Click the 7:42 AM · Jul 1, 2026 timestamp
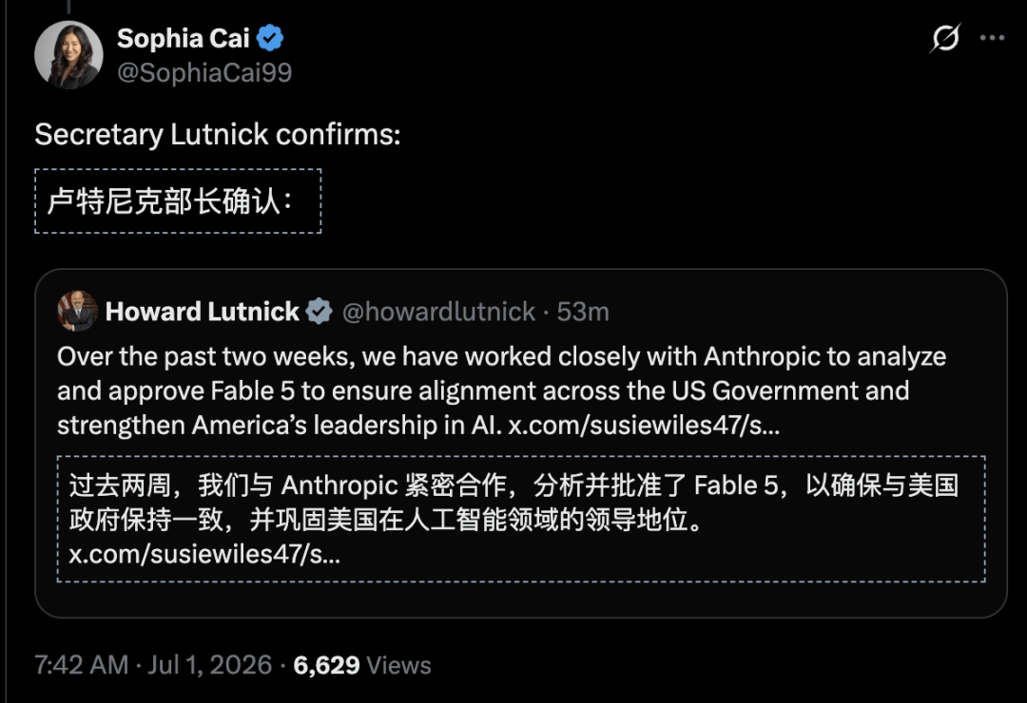Viewport: 1027px width, 703px height. [x=153, y=665]
